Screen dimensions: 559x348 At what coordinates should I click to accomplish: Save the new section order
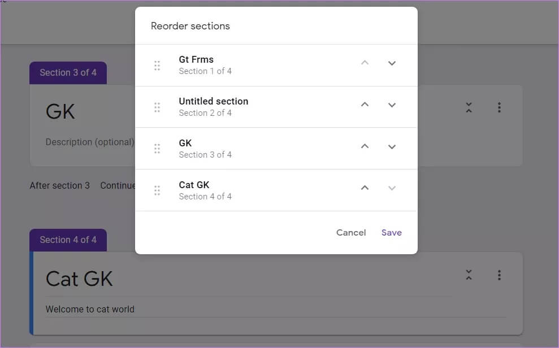point(392,233)
